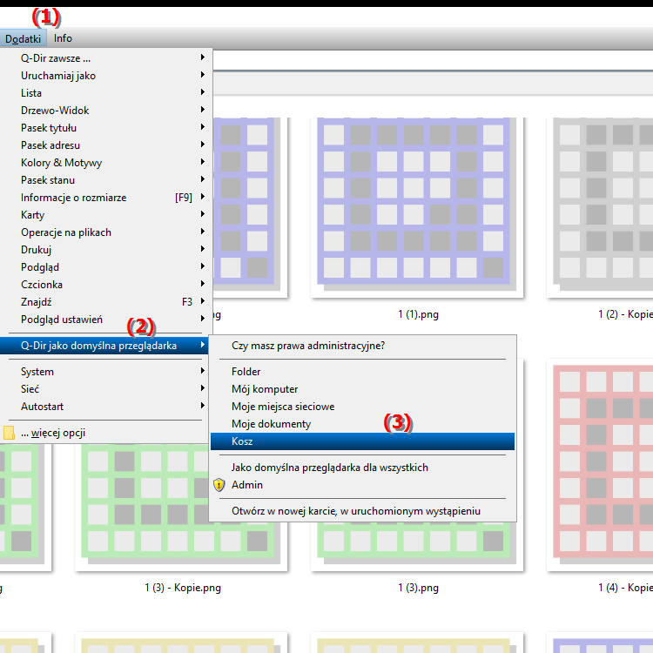Click the folder icon beside 'więcej opcji'
The width and height of the screenshot is (653, 653).
[x=9, y=433]
